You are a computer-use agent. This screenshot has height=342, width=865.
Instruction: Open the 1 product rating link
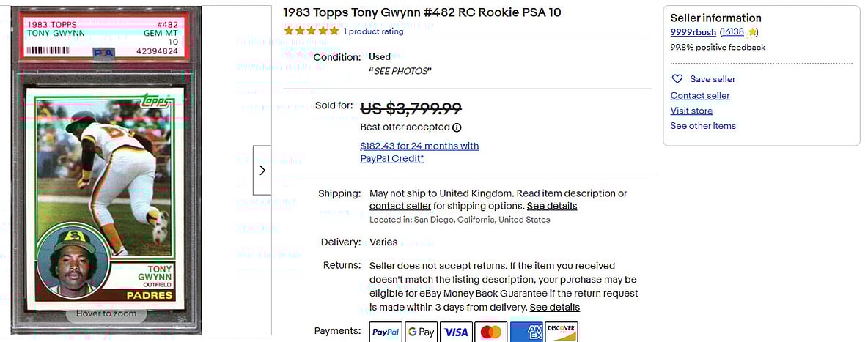pyautogui.click(x=374, y=31)
